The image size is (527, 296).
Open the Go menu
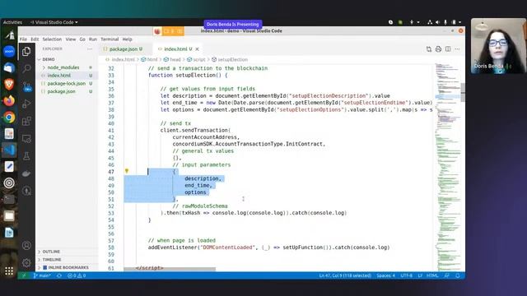coord(82,39)
